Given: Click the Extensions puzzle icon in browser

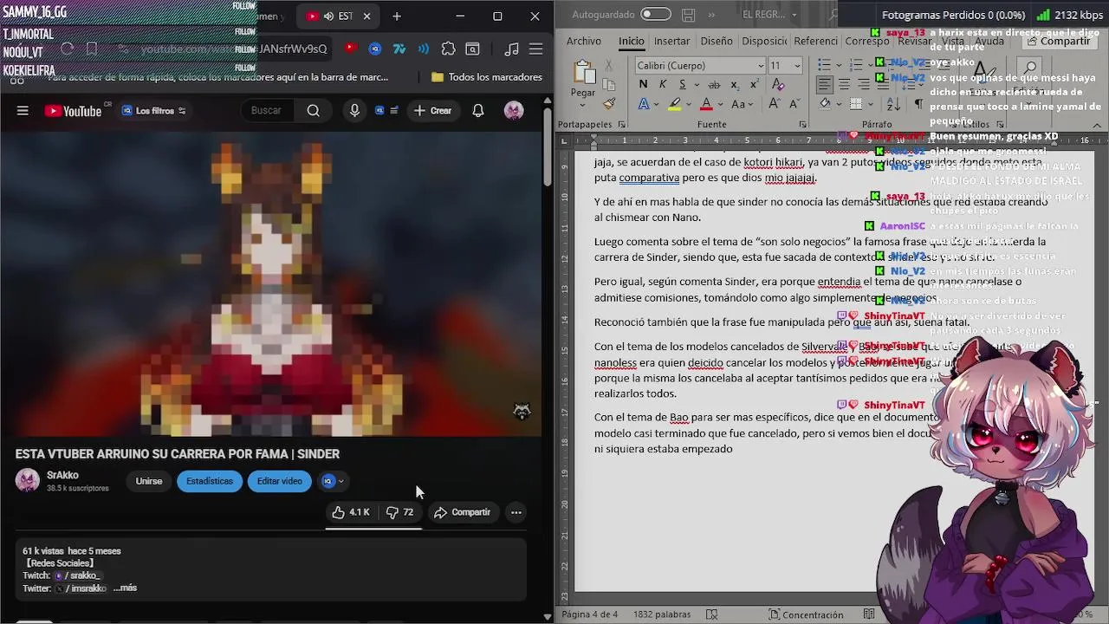Looking at the screenshot, I should 448,49.
